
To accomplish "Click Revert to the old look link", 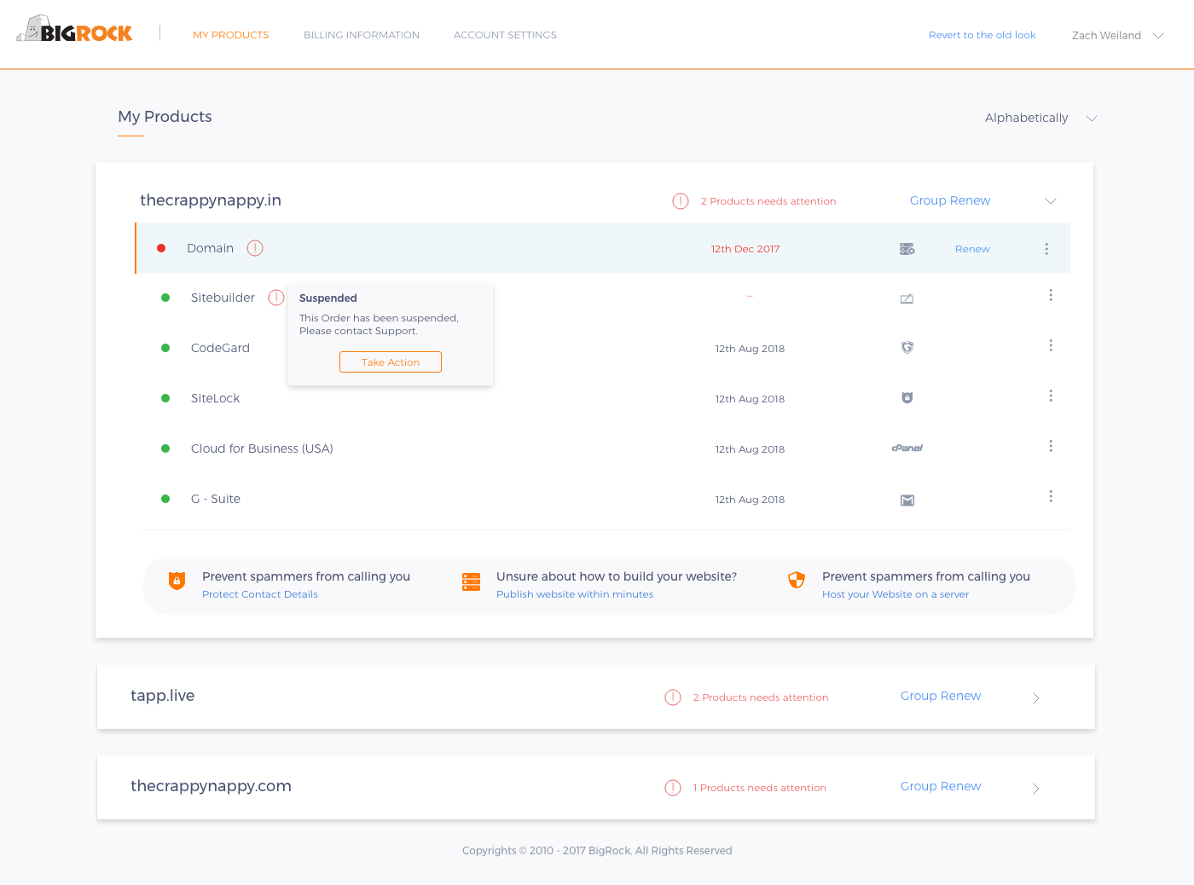I will 982,35.
